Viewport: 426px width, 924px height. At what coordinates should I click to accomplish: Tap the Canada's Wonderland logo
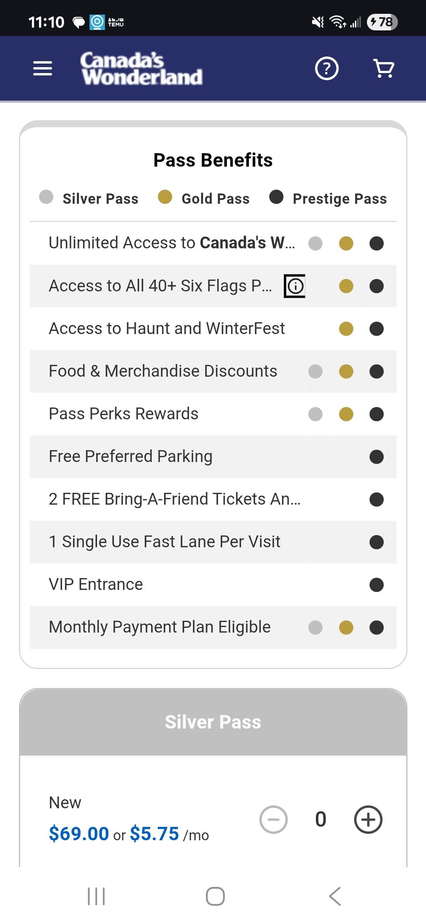coord(141,68)
